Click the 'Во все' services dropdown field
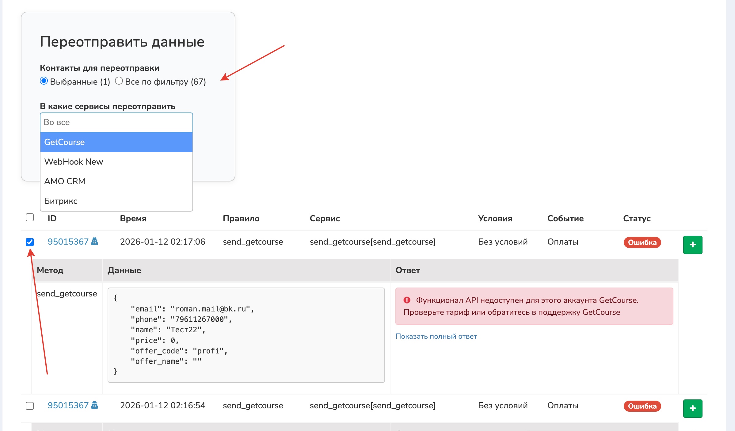Screen dimensions: 735x431 [116, 122]
